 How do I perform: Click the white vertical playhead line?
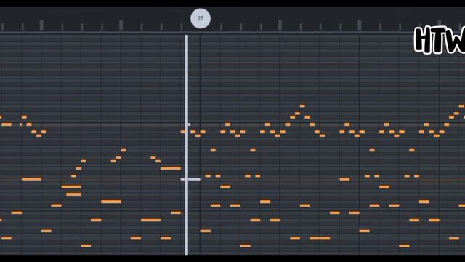pos(187,145)
